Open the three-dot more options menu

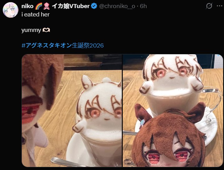tap(219, 6)
